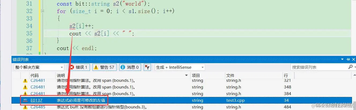The width and height of the screenshot is (356, 110).
Task: Click the error icon beside E0137
Action: [25, 100]
